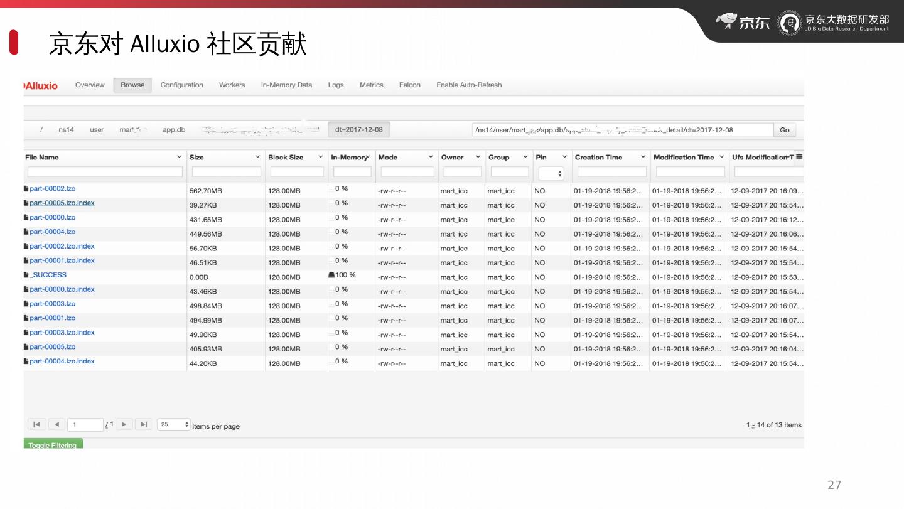Screen dimensions: 904x509
Task: Open grid column menu icon
Action: click(x=799, y=157)
